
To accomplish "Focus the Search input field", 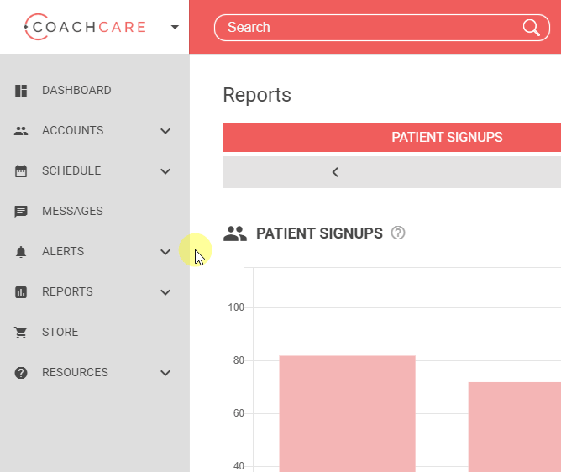I will [370, 28].
